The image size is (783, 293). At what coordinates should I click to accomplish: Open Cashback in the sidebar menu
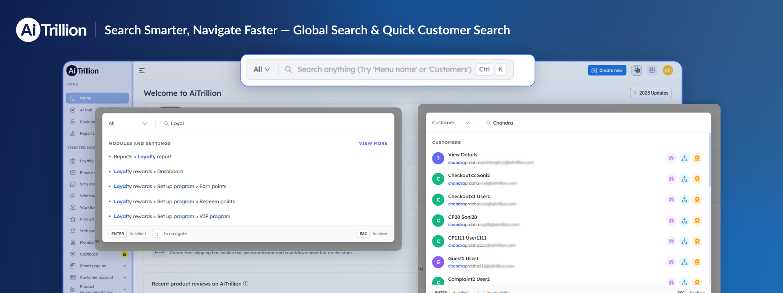coord(89,254)
